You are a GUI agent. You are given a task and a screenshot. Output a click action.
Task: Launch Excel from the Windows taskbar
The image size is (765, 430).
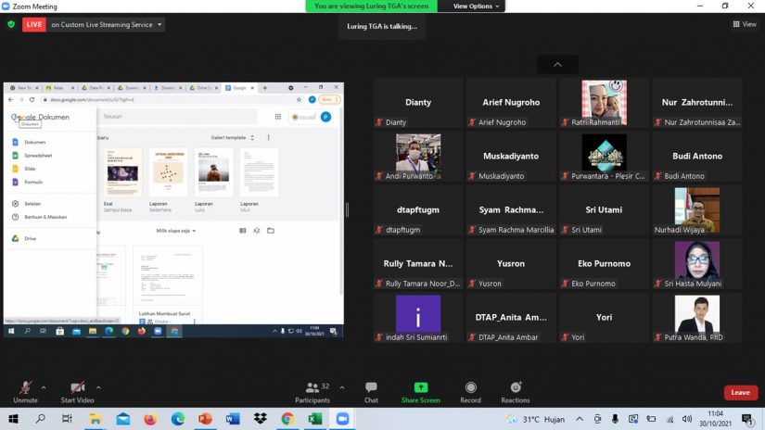[x=314, y=420]
